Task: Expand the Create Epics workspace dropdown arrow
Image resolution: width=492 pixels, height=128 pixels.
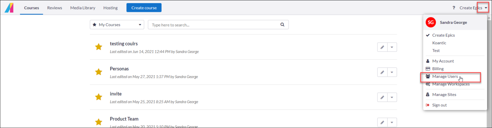Action: pyautogui.click(x=486, y=8)
